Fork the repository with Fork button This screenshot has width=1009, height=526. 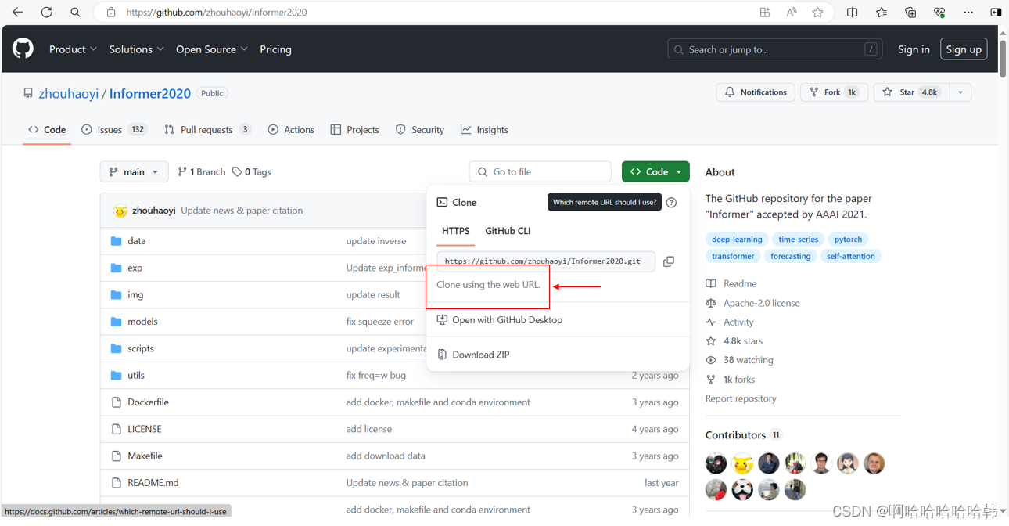pos(834,92)
